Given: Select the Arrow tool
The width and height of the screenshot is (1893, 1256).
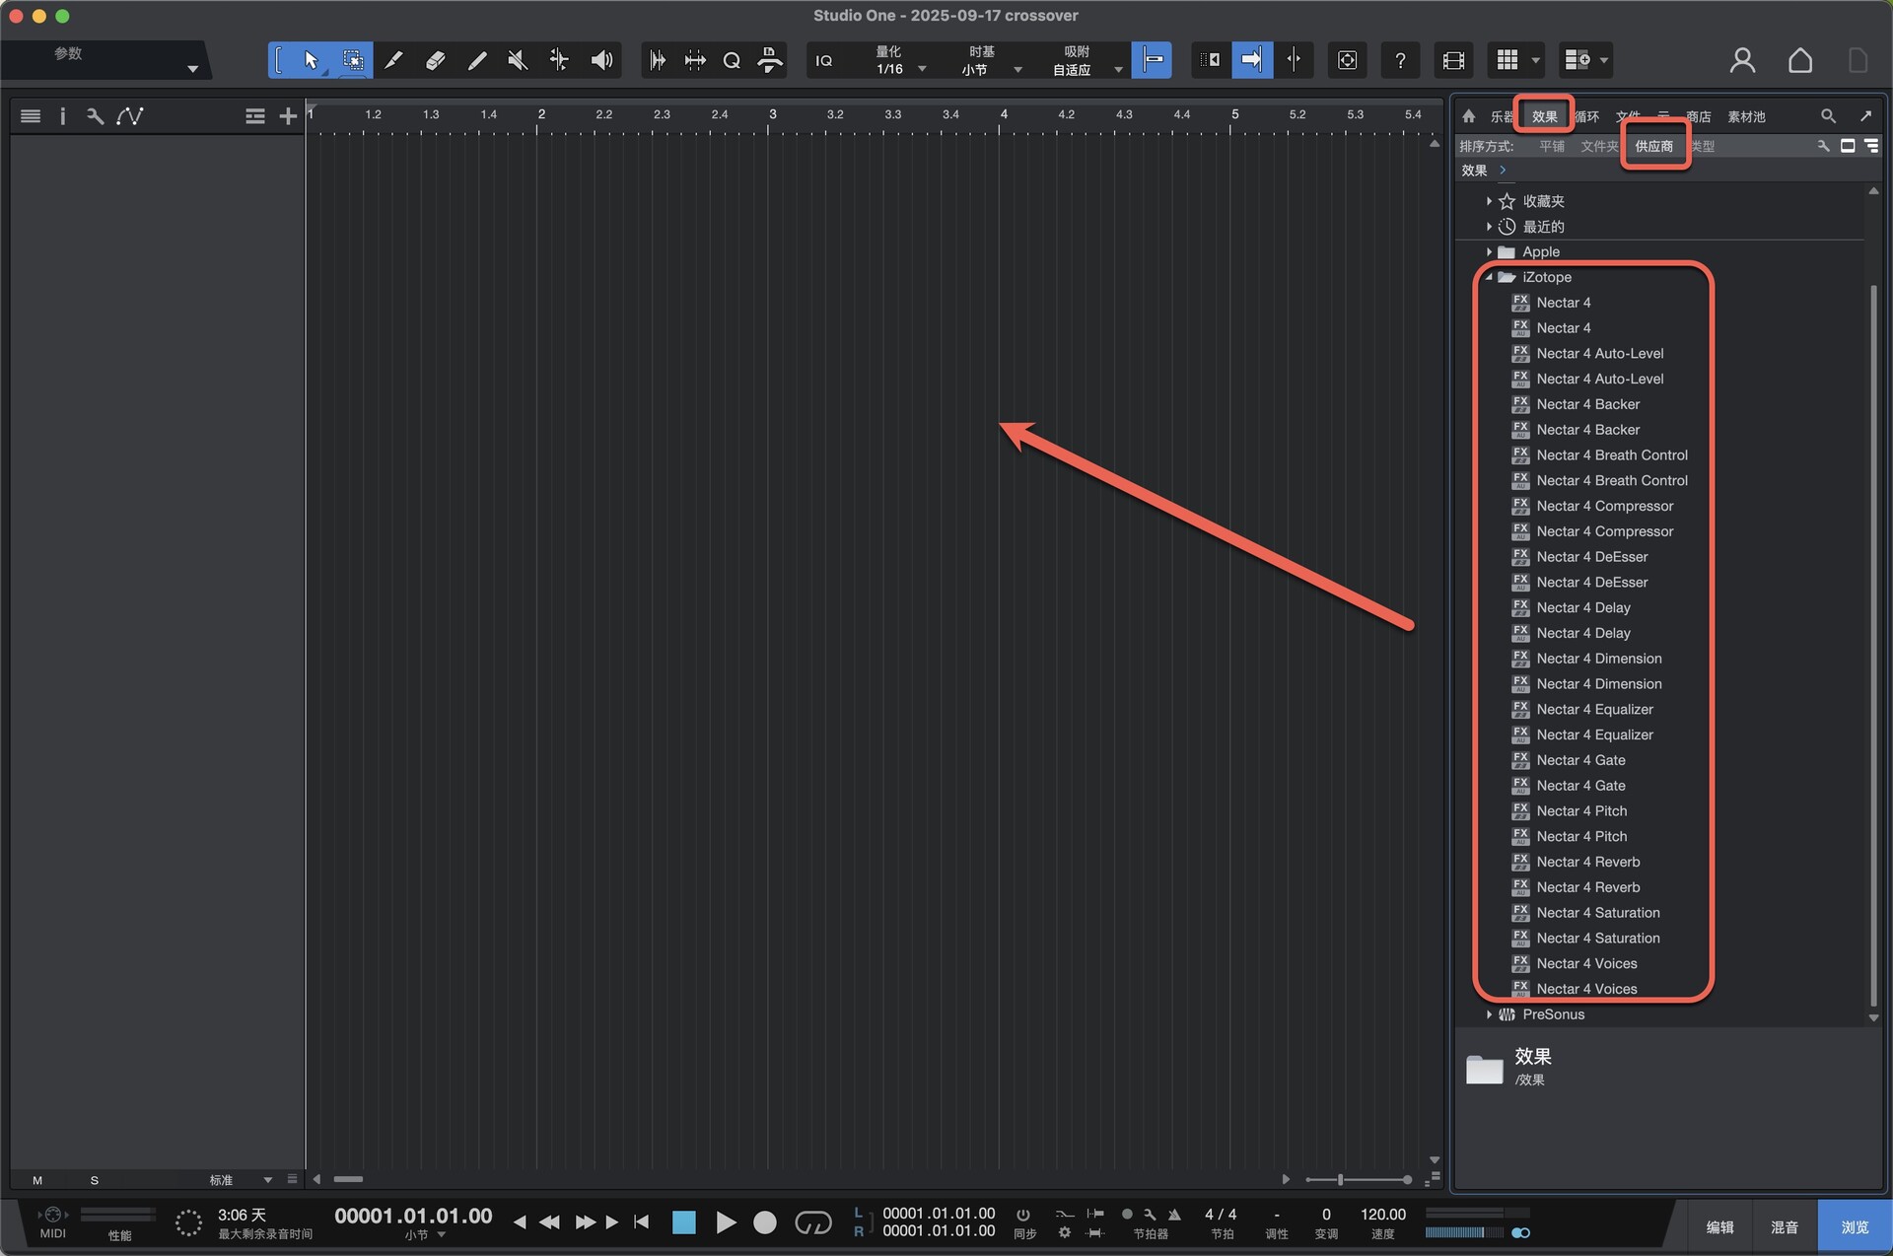Looking at the screenshot, I should pos(312,60).
